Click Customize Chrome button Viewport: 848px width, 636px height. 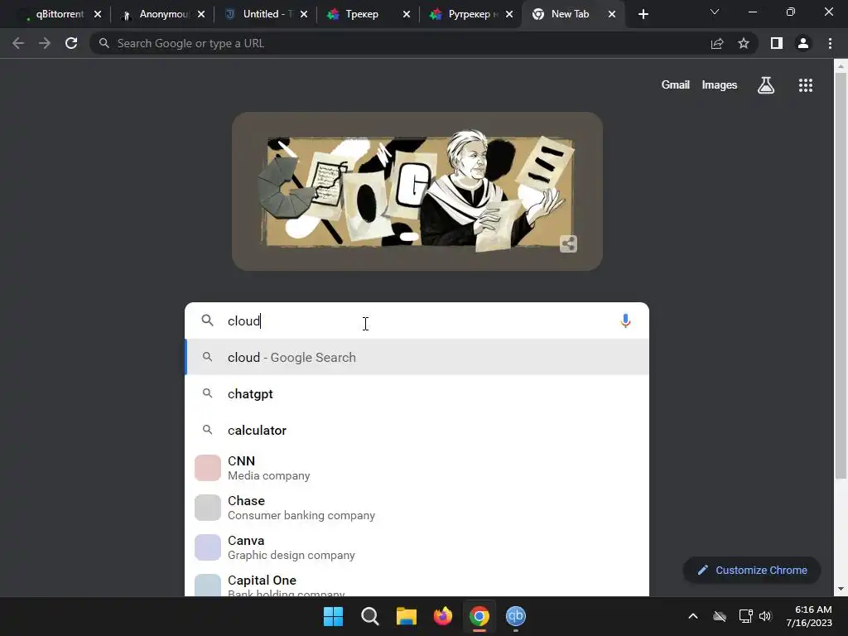coord(752,570)
